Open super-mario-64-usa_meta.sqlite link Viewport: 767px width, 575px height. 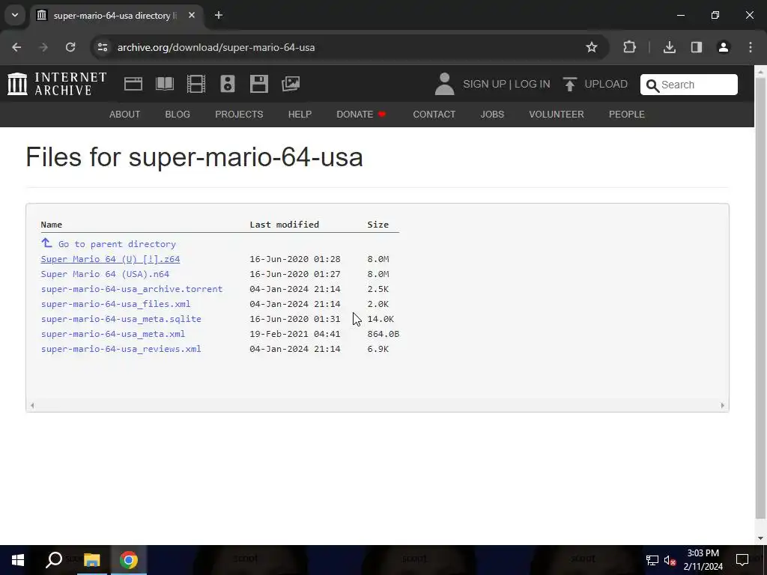121,319
